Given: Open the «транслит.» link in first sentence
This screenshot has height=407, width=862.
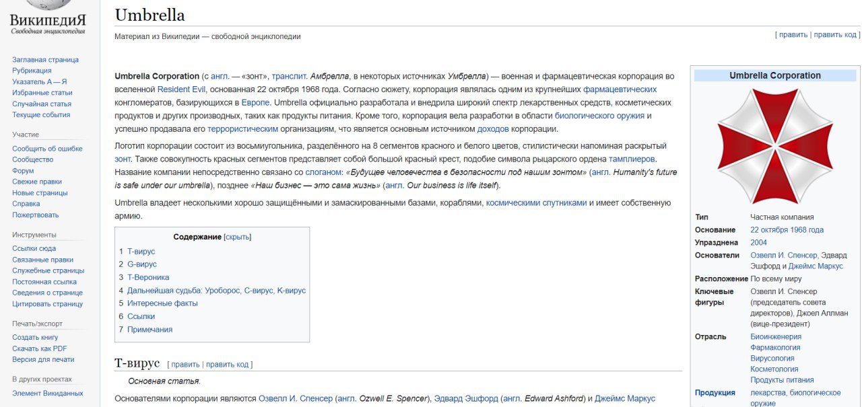Looking at the screenshot, I should pyautogui.click(x=290, y=76).
